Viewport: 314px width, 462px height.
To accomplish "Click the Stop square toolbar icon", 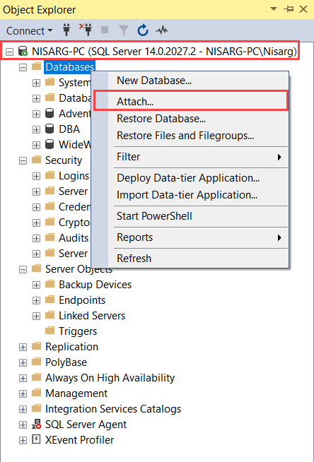I will tap(105, 30).
